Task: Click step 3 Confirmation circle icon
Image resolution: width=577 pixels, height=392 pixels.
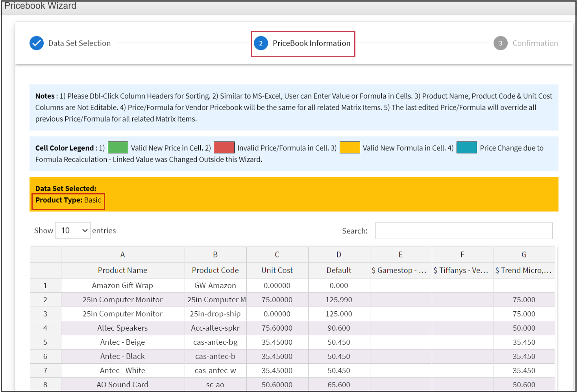Action: tap(501, 43)
